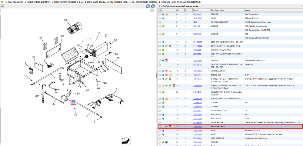Expand row 31 WIRE HARNESS plus button

tap(160, 138)
